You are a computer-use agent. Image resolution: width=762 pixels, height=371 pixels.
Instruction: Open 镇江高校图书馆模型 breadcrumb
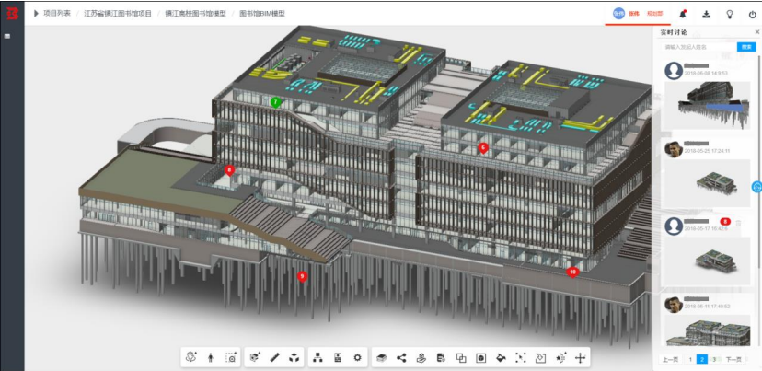(x=195, y=14)
